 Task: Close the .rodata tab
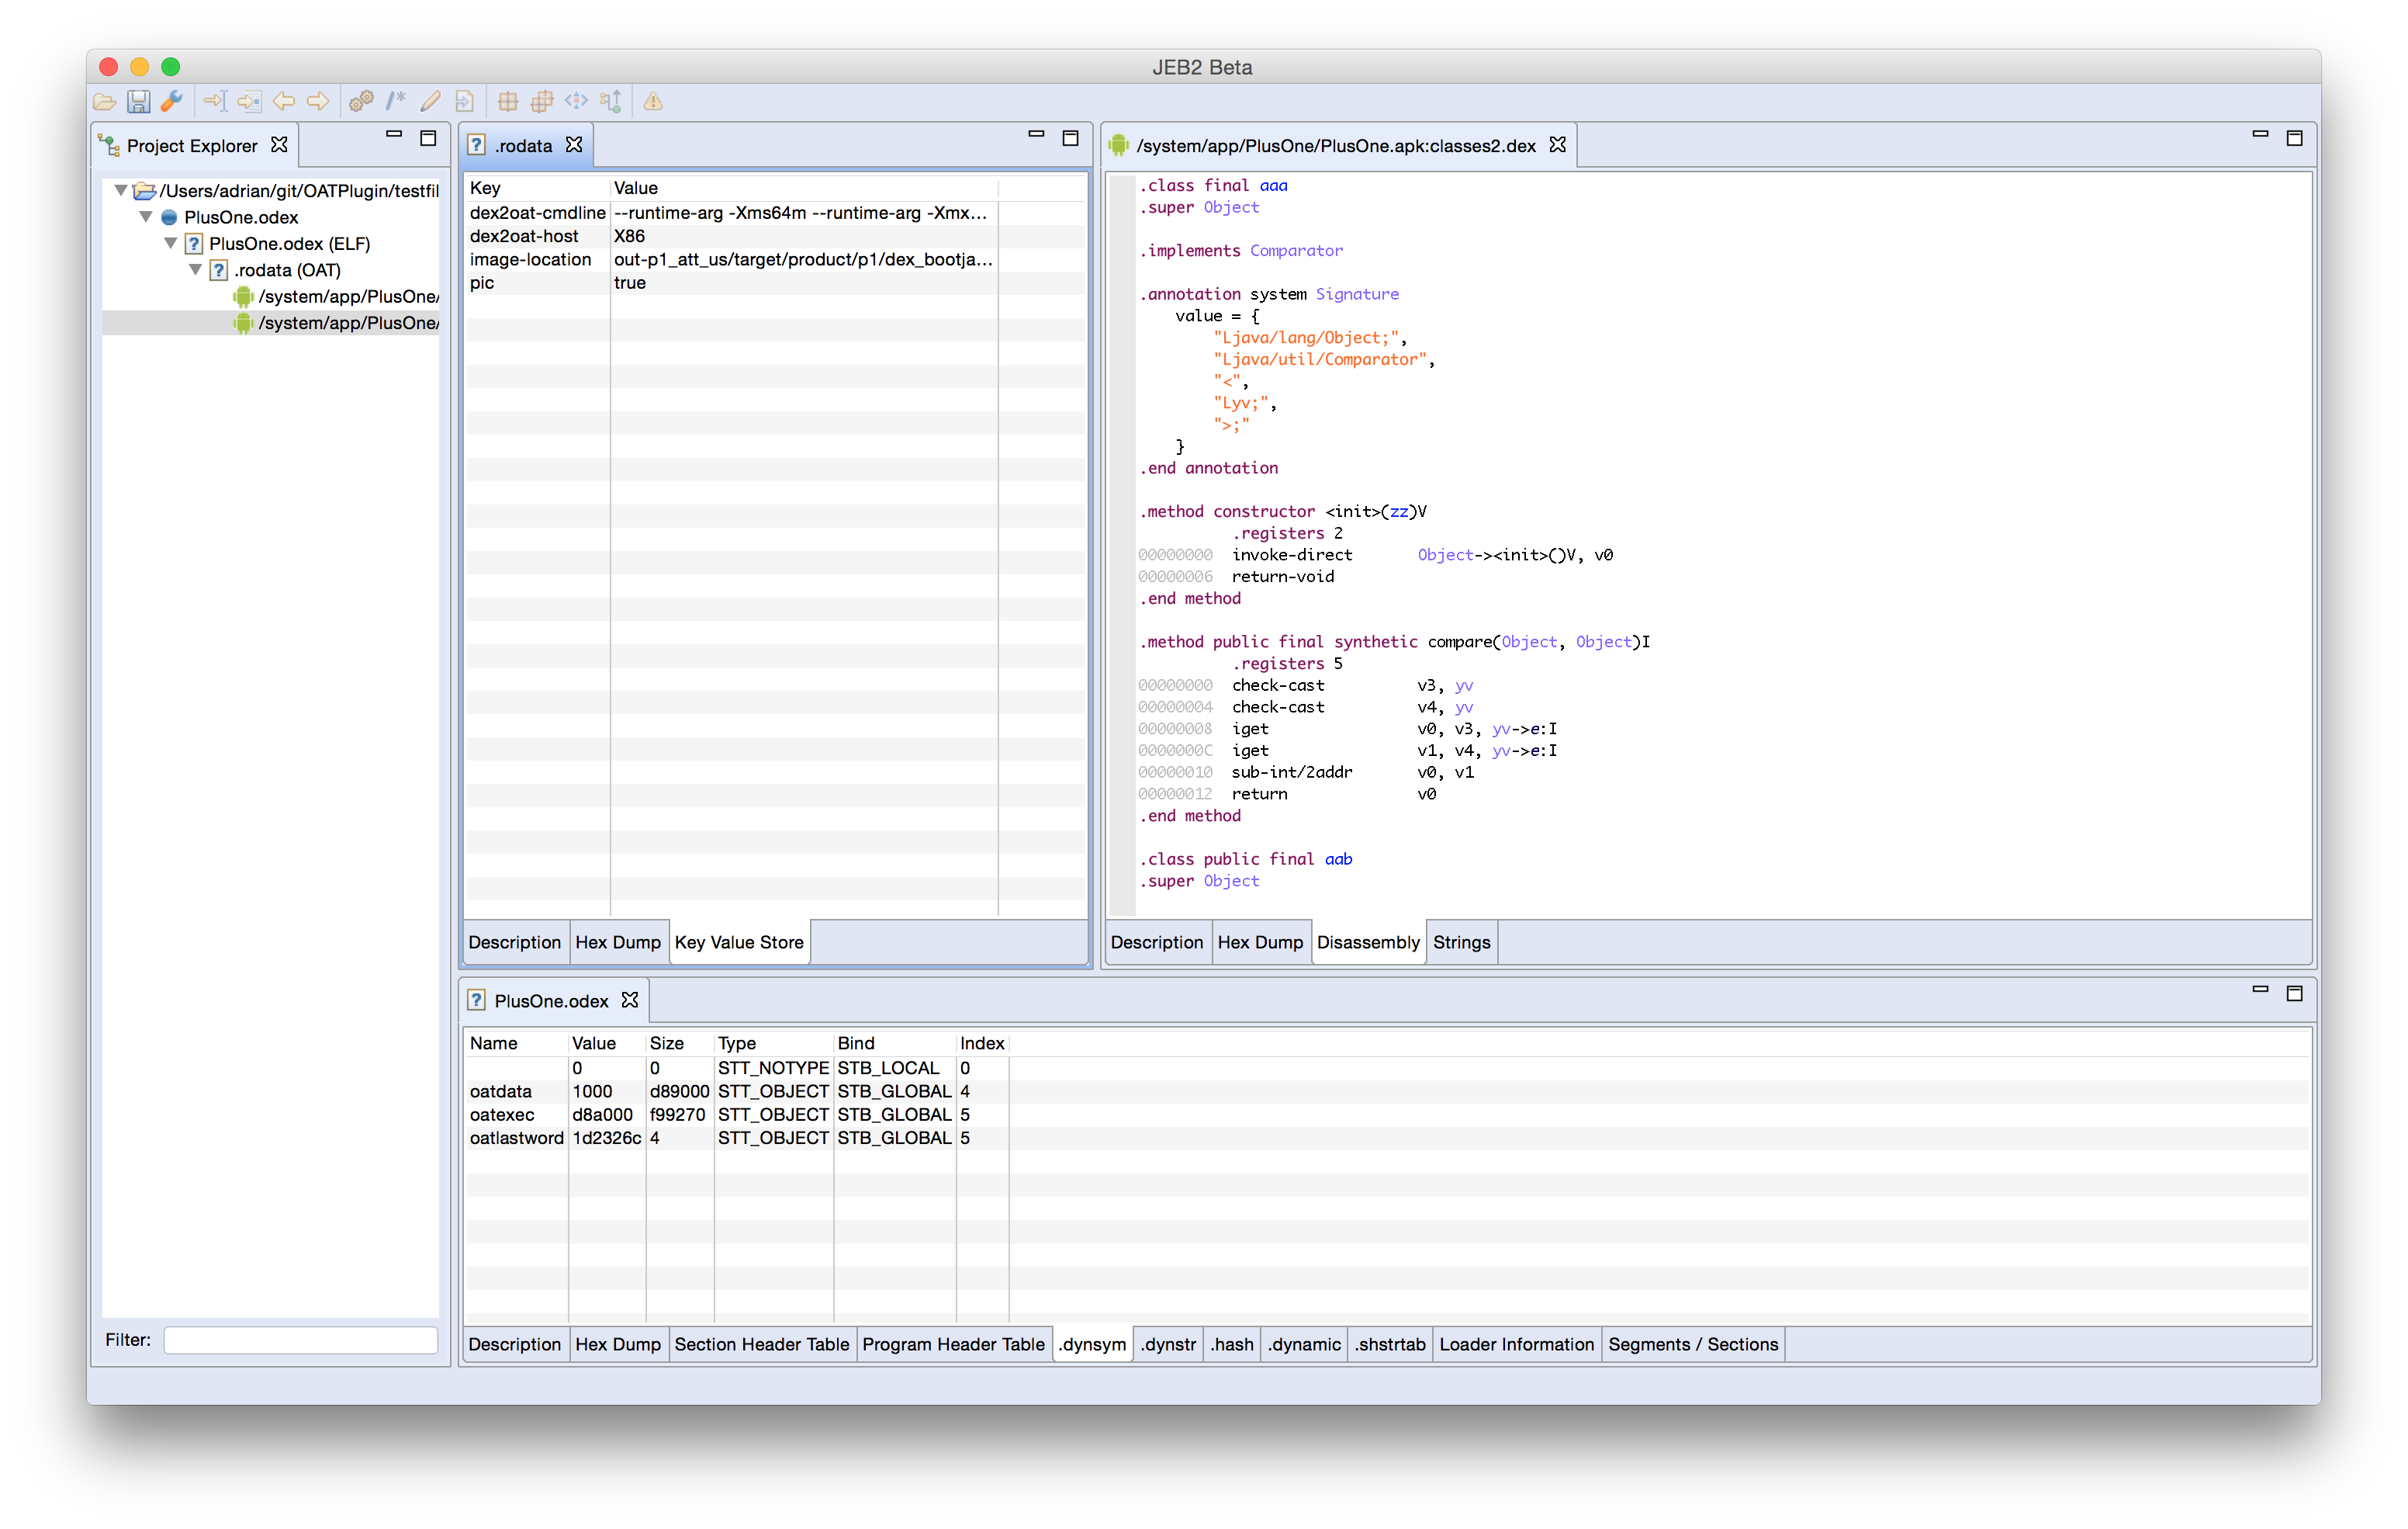click(574, 145)
